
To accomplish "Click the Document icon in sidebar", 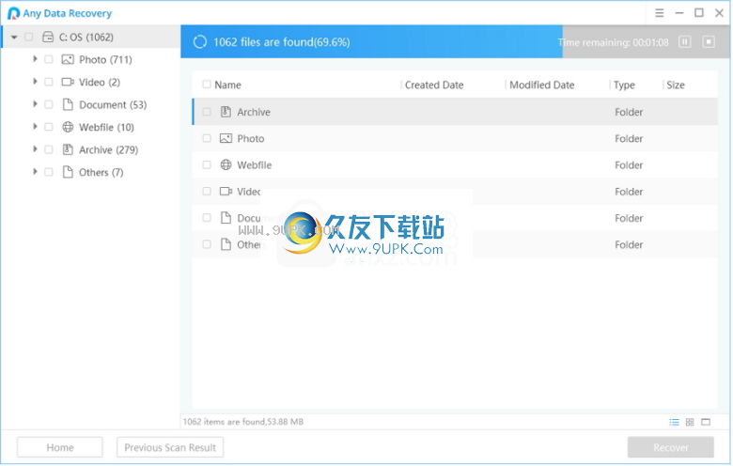I will click(68, 104).
